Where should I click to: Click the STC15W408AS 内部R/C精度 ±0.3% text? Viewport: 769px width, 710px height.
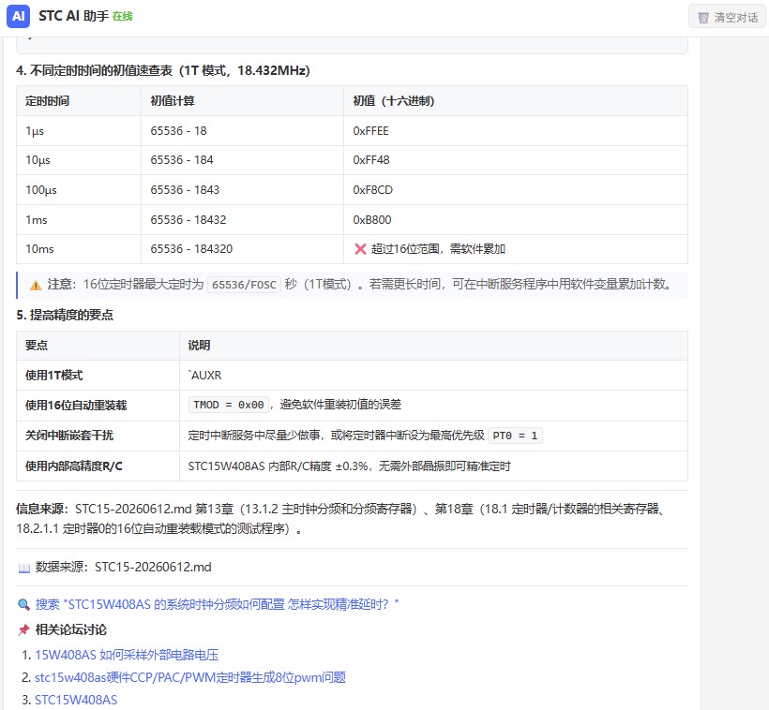279,466
